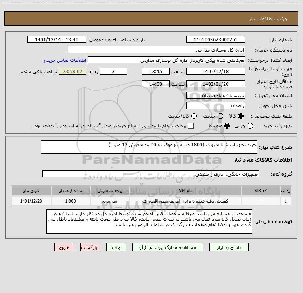Select the کالا radio button
303x293 pixels.
pyautogui.click(x=241, y=116)
